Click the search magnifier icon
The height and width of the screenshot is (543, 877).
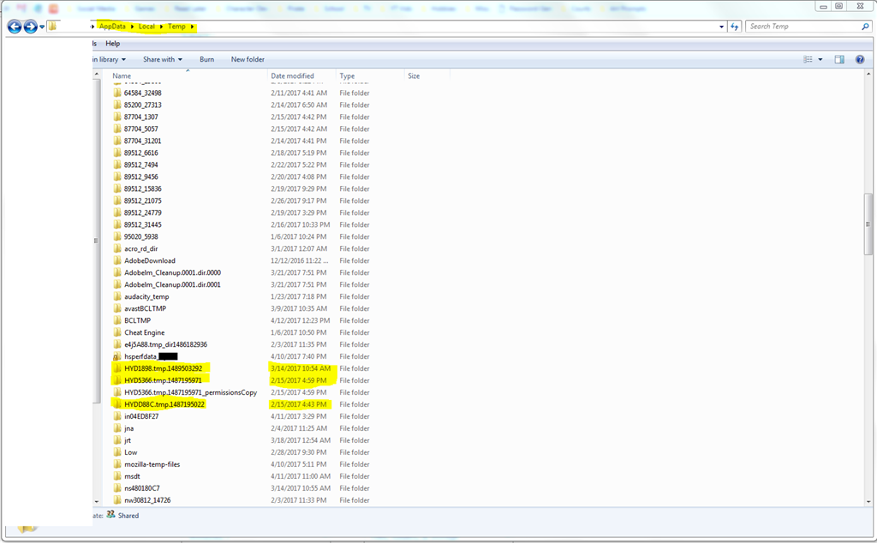tap(865, 27)
